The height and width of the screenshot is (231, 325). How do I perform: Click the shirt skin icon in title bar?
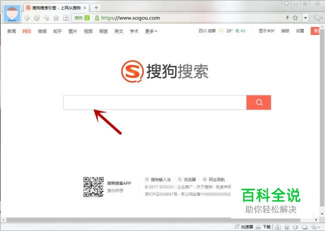pos(286,3)
